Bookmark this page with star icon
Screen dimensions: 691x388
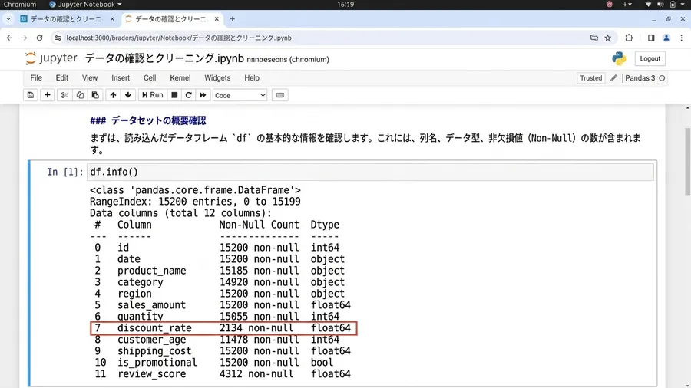(608, 38)
